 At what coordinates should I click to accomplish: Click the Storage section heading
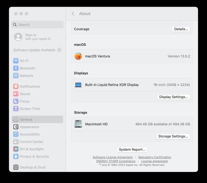tap(80, 112)
